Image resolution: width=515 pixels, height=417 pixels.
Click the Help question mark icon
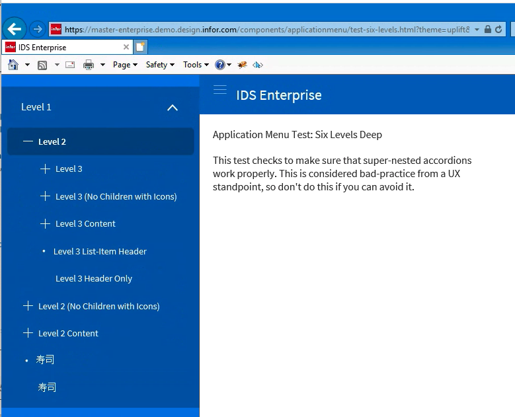219,65
